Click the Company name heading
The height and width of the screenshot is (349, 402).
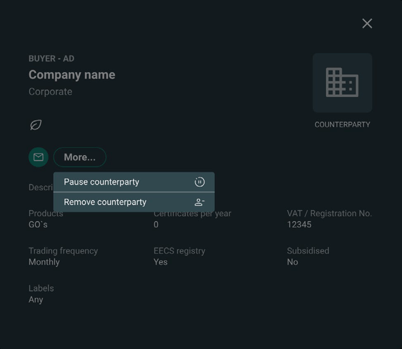pyautogui.click(x=72, y=75)
